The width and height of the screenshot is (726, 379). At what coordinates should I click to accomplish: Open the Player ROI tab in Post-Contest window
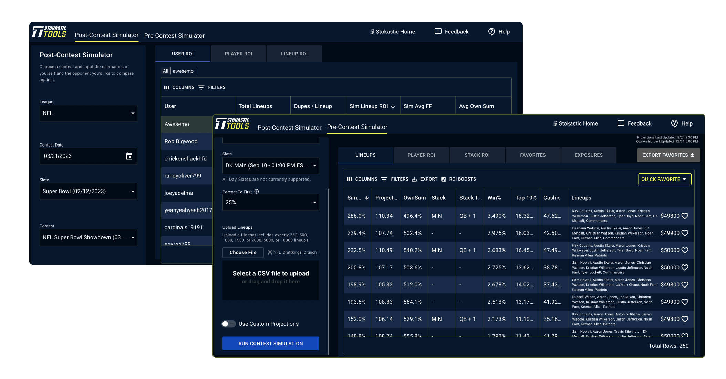coord(238,54)
